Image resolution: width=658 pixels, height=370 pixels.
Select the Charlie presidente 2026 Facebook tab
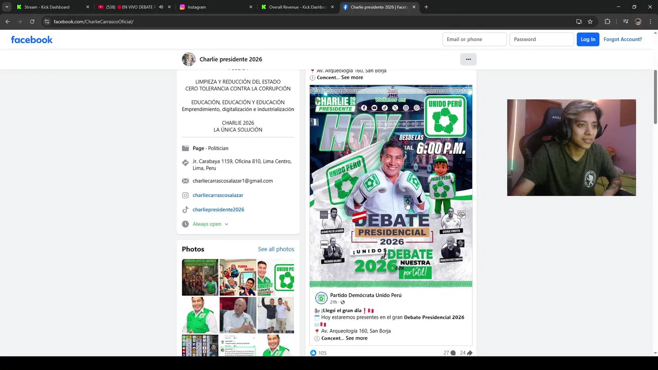click(x=379, y=7)
